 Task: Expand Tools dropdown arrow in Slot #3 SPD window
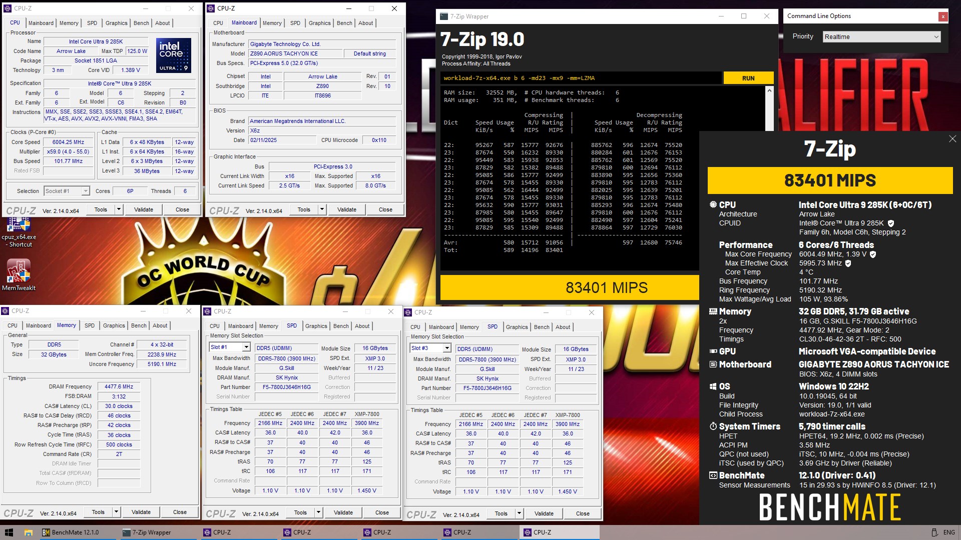tap(519, 514)
